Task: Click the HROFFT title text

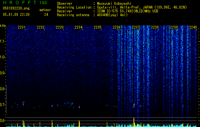Action: (x=20, y=3)
